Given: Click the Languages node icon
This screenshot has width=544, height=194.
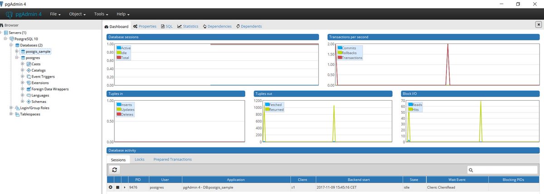Looking at the screenshot, I should point(29,96).
